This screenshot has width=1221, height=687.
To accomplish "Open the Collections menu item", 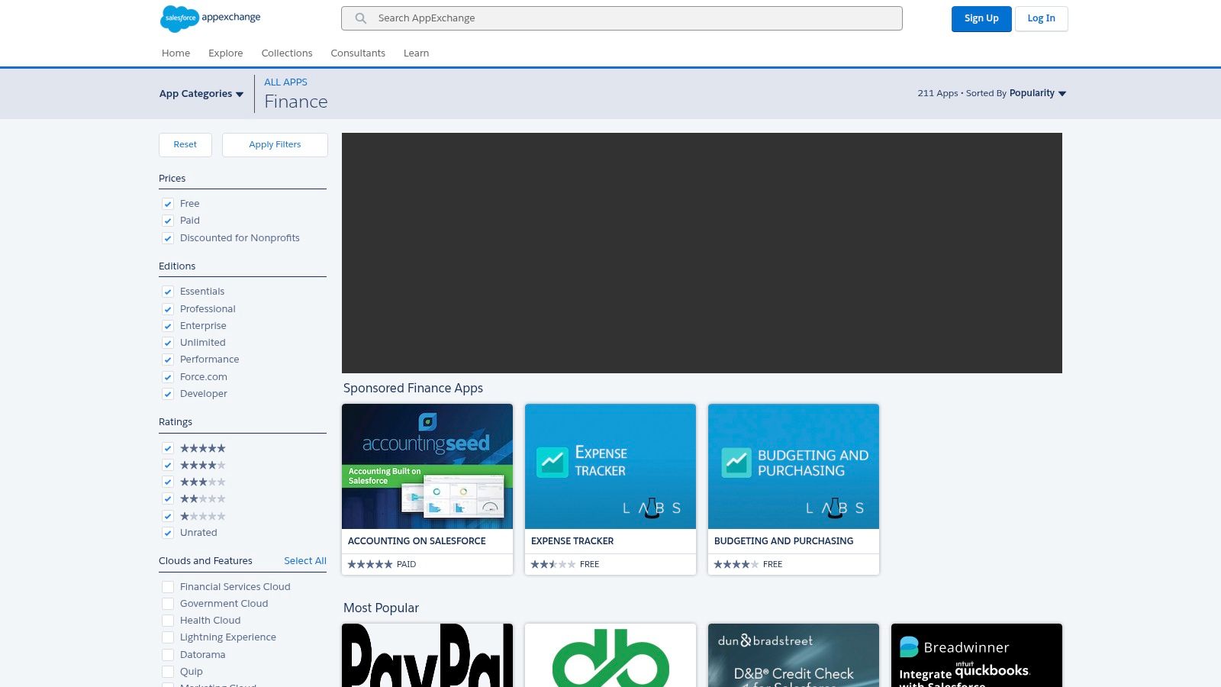I will pyautogui.click(x=287, y=53).
